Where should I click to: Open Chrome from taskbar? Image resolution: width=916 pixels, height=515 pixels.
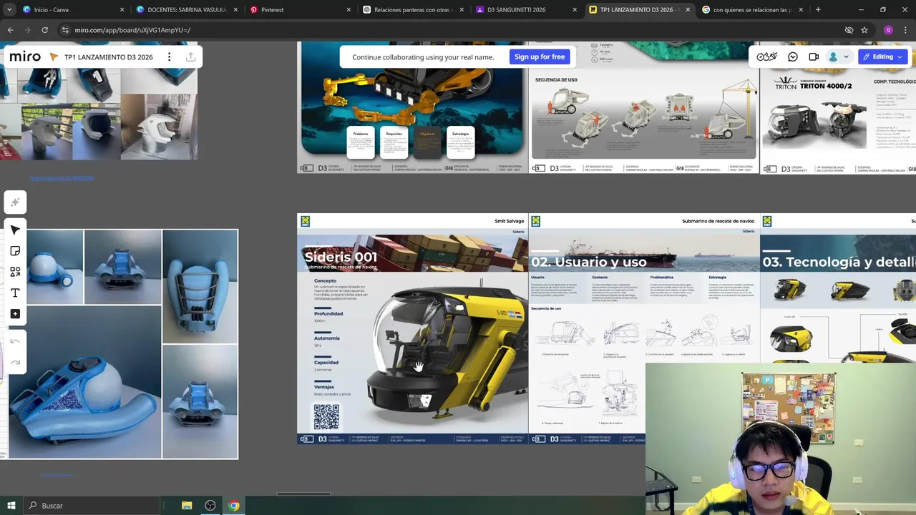[x=233, y=506]
